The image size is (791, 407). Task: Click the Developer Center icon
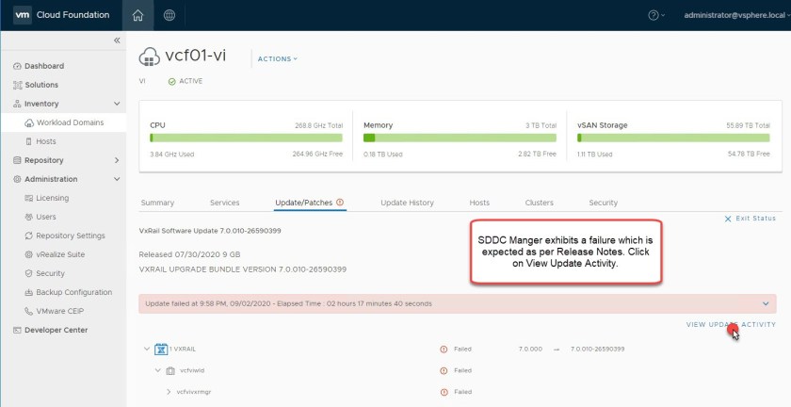pos(17,331)
